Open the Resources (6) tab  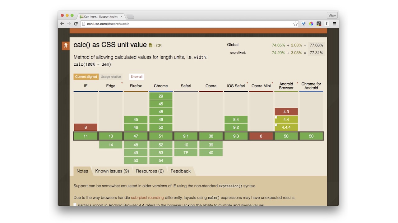[x=150, y=171]
